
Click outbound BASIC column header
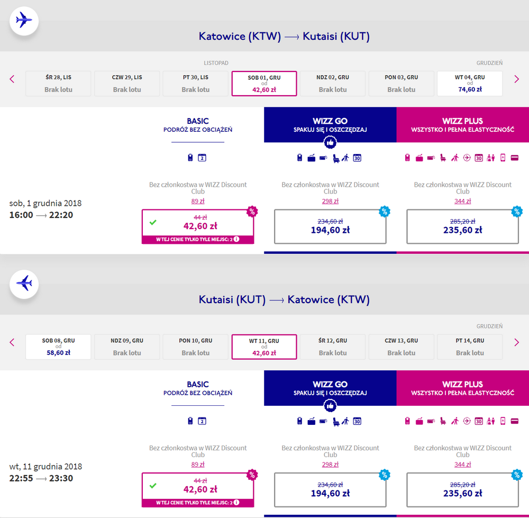(198, 124)
